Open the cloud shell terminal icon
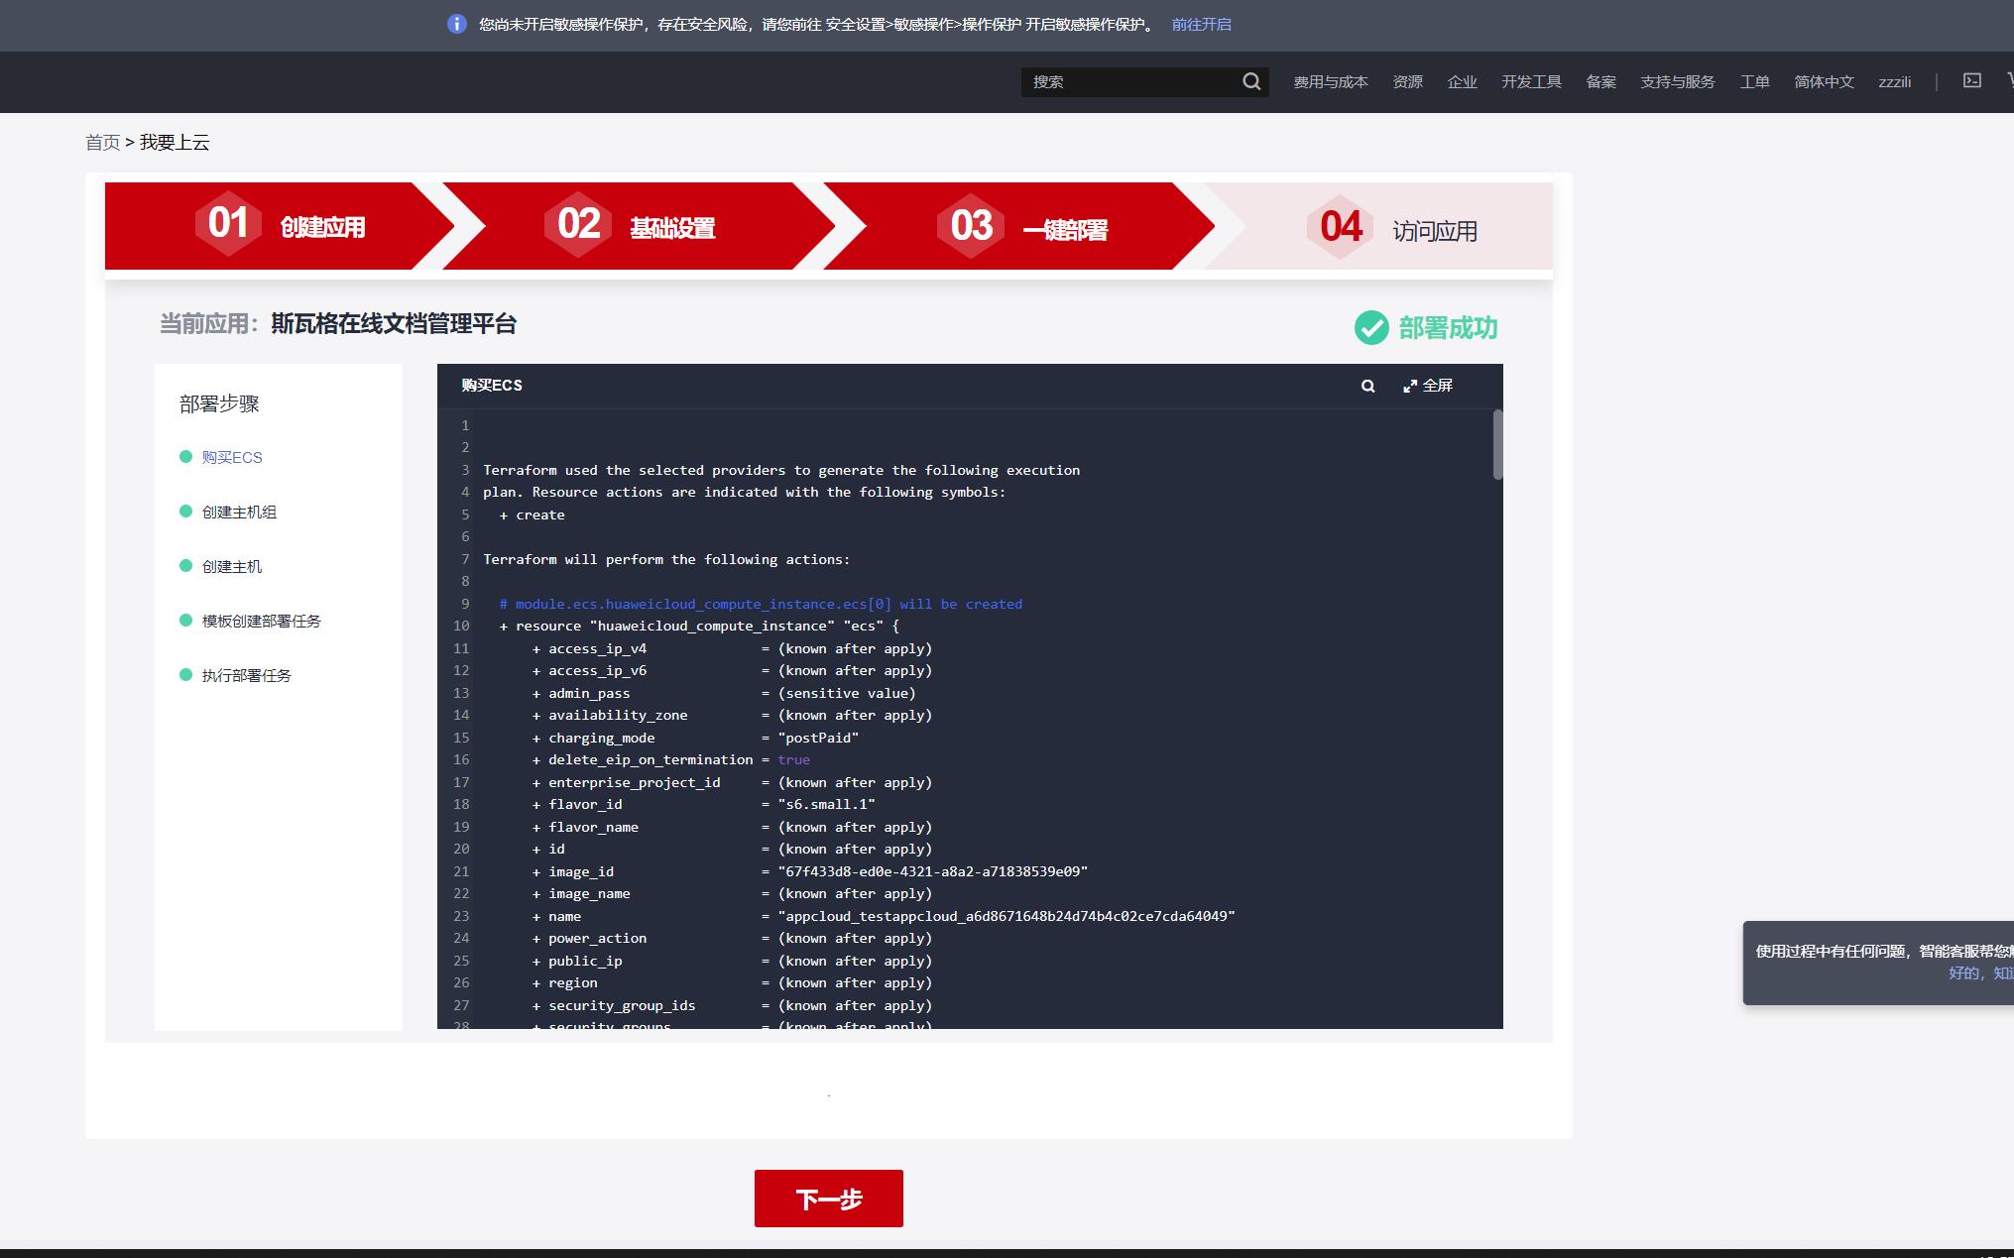 1971,80
